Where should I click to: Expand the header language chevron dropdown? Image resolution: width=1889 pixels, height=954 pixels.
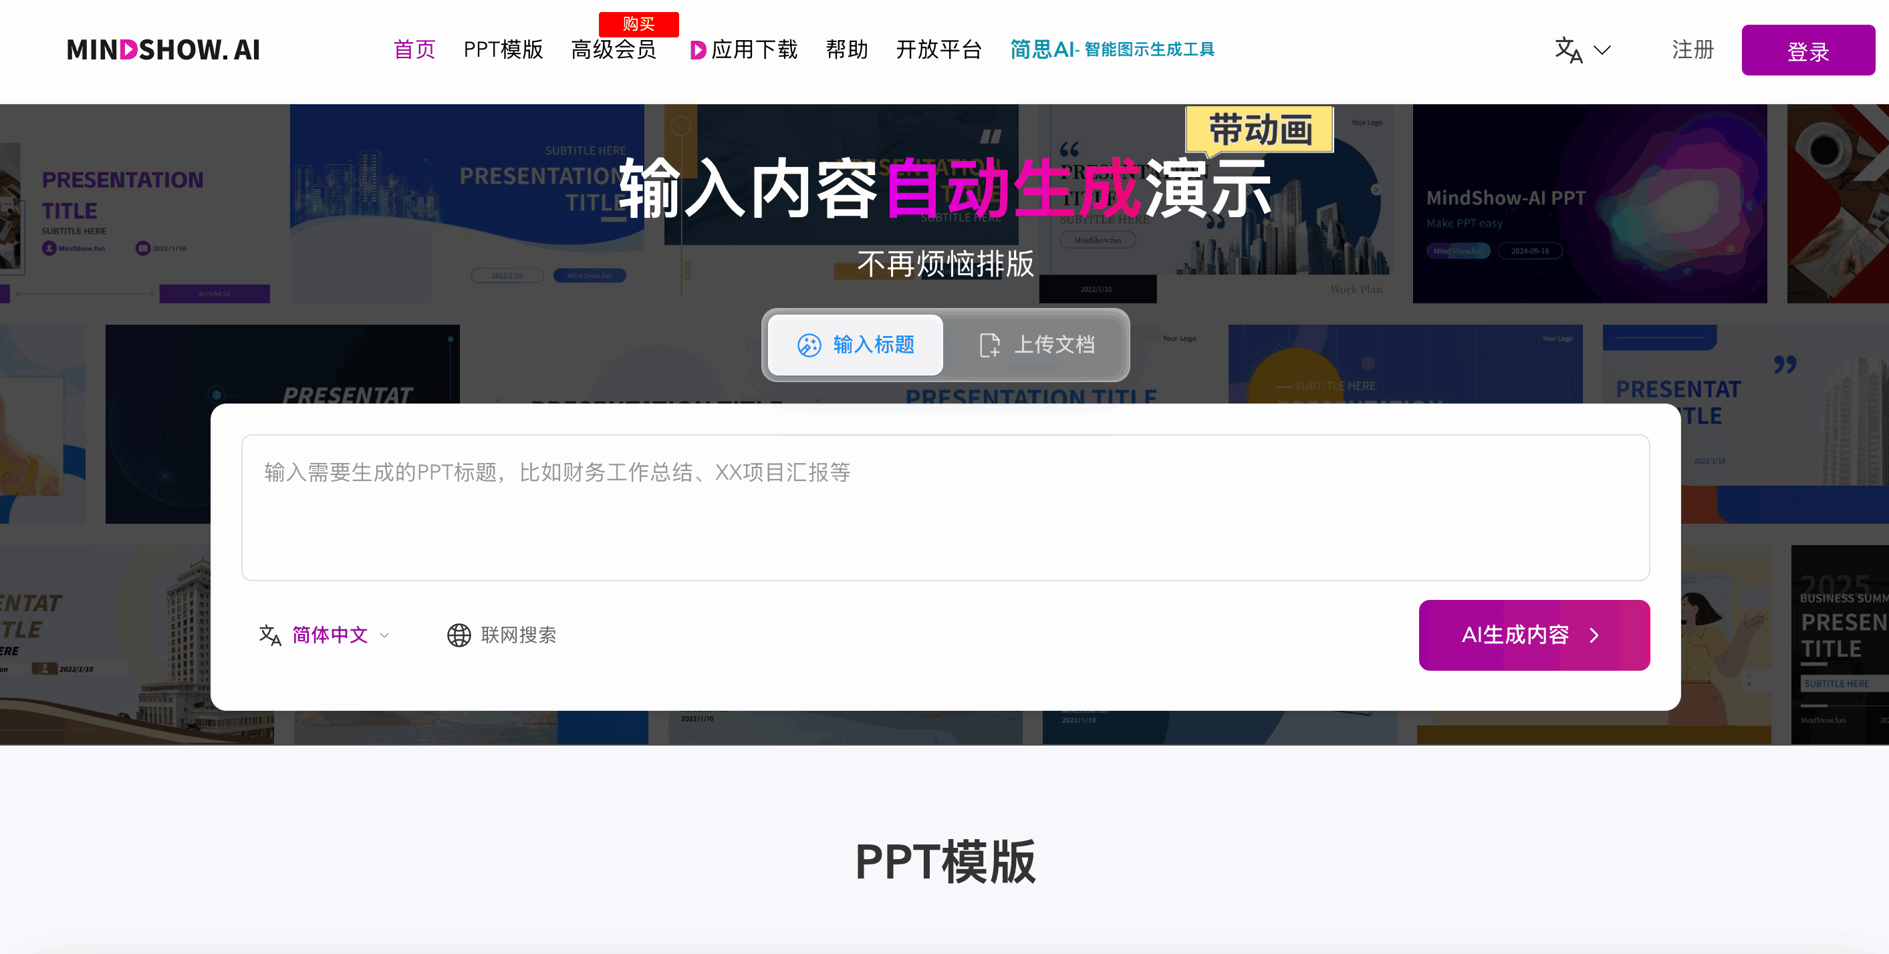pos(1602,50)
